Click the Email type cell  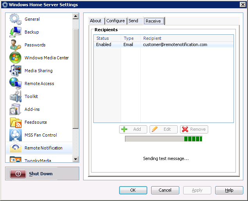(128, 44)
